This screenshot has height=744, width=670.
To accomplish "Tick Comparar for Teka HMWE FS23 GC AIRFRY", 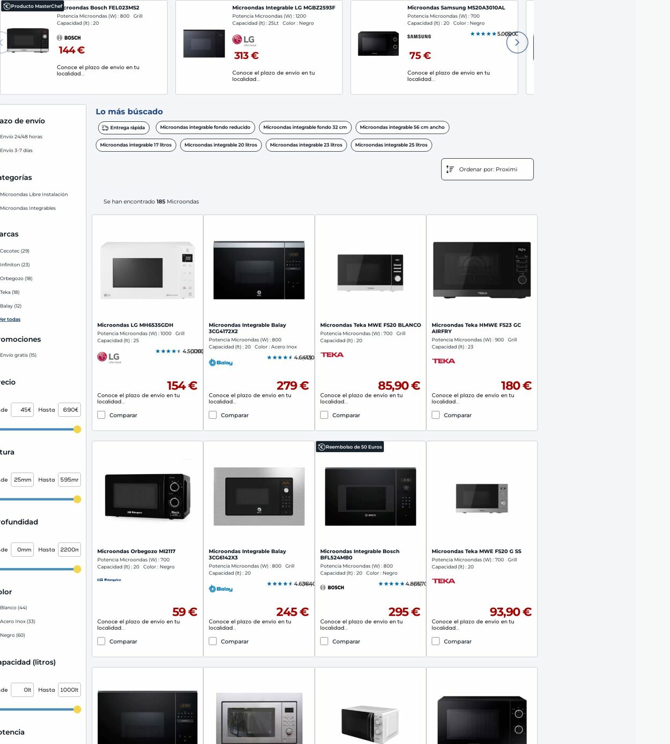I will [436, 415].
